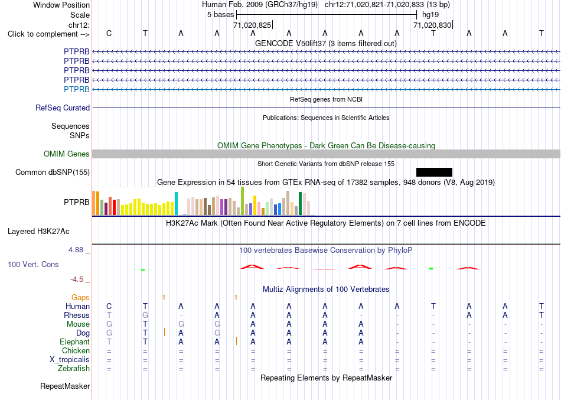Click the 71,020,830 ruler coordinate

[x=432, y=25]
